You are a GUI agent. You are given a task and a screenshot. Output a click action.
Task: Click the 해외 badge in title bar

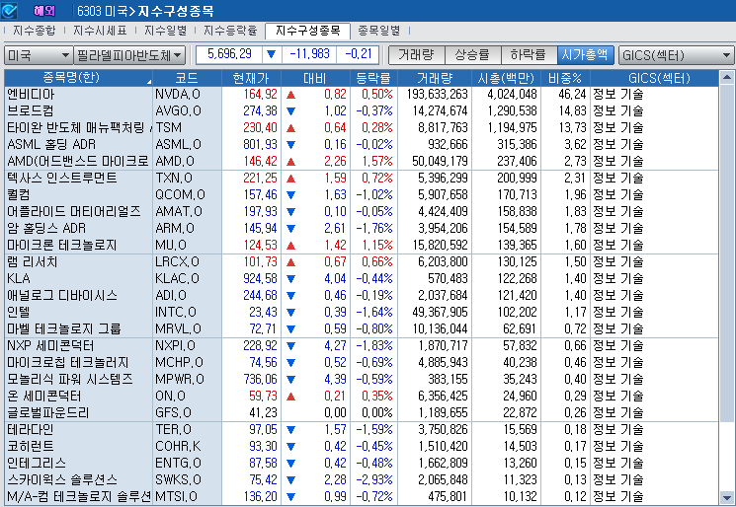click(x=44, y=11)
